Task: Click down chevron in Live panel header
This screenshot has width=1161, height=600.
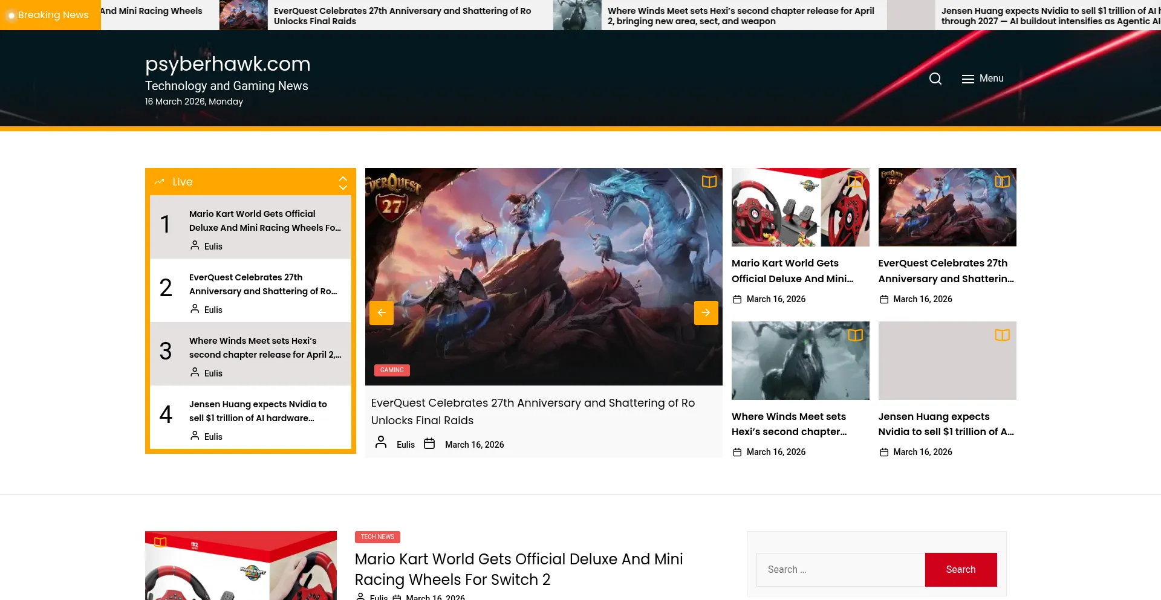Action: pyautogui.click(x=343, y=187)
